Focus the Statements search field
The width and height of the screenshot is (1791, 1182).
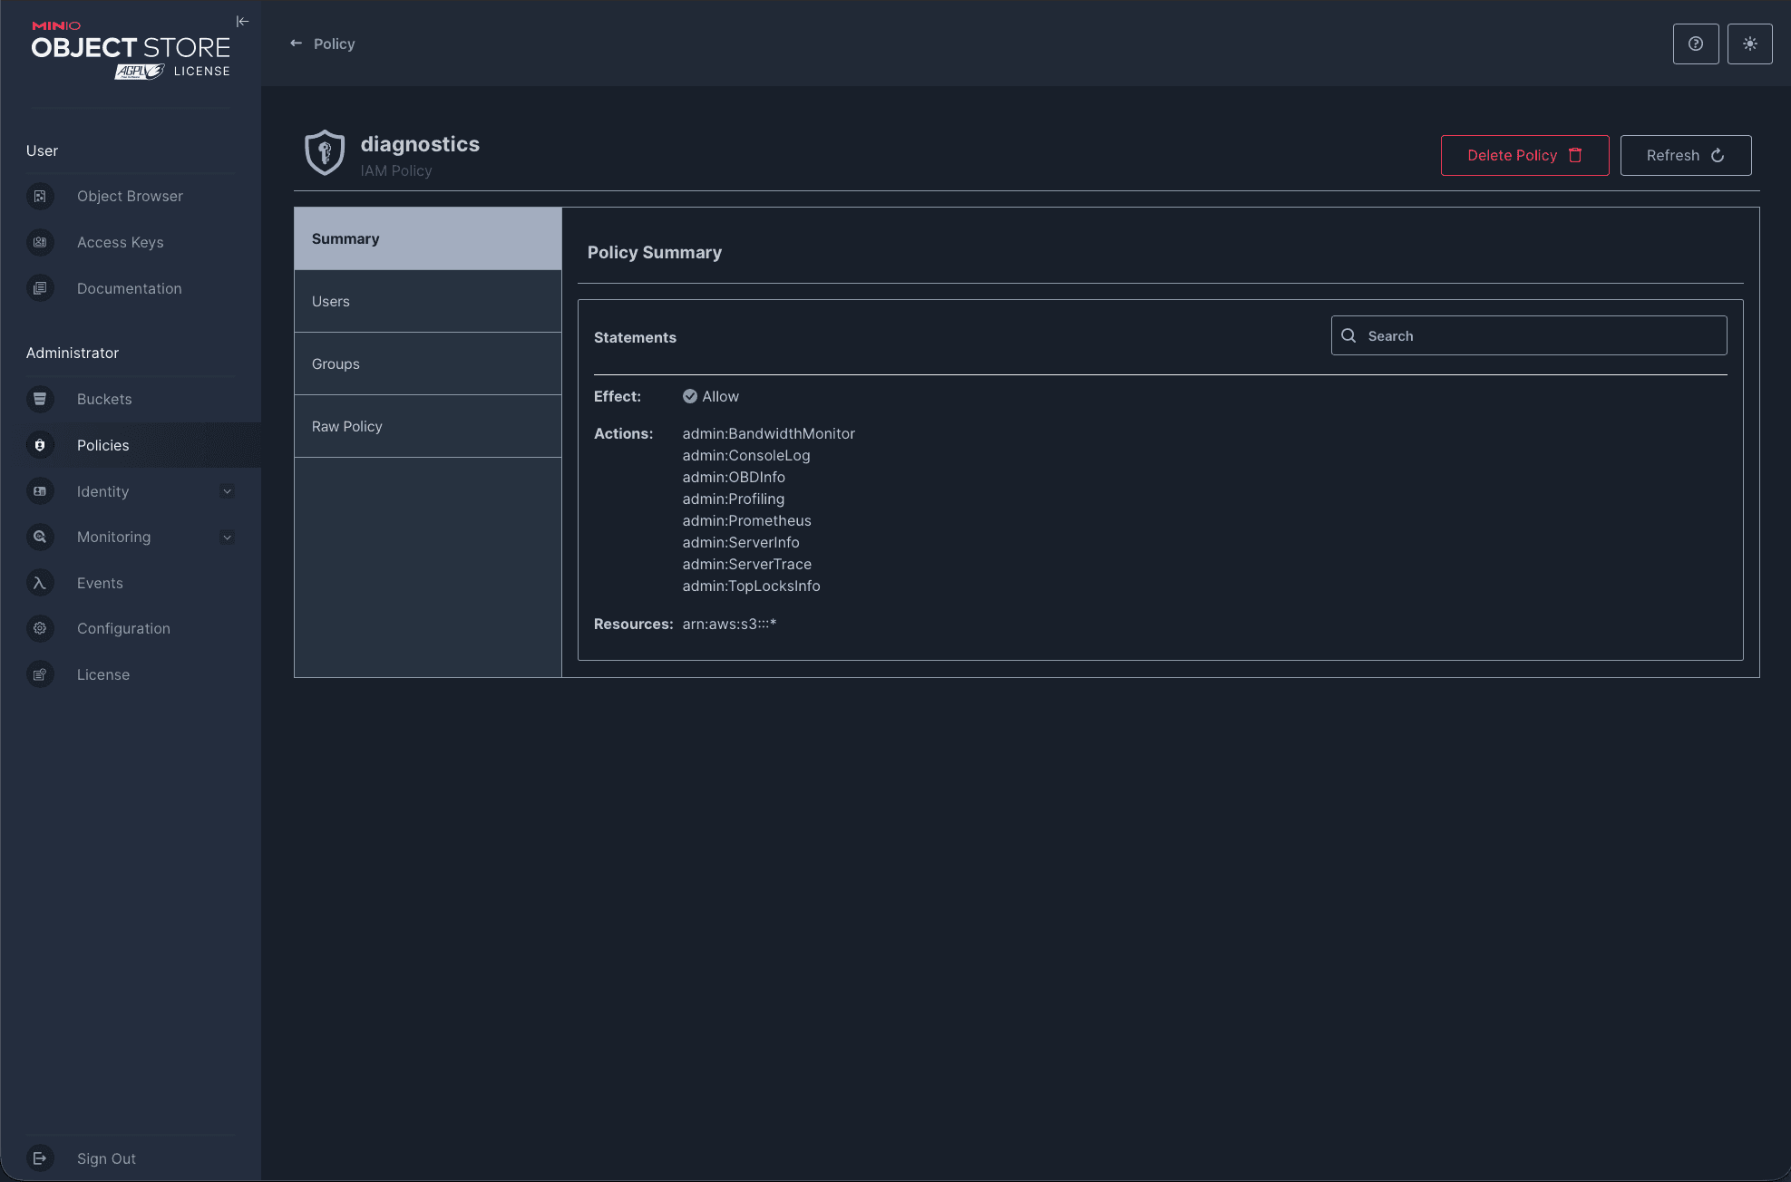(1528, 335)
